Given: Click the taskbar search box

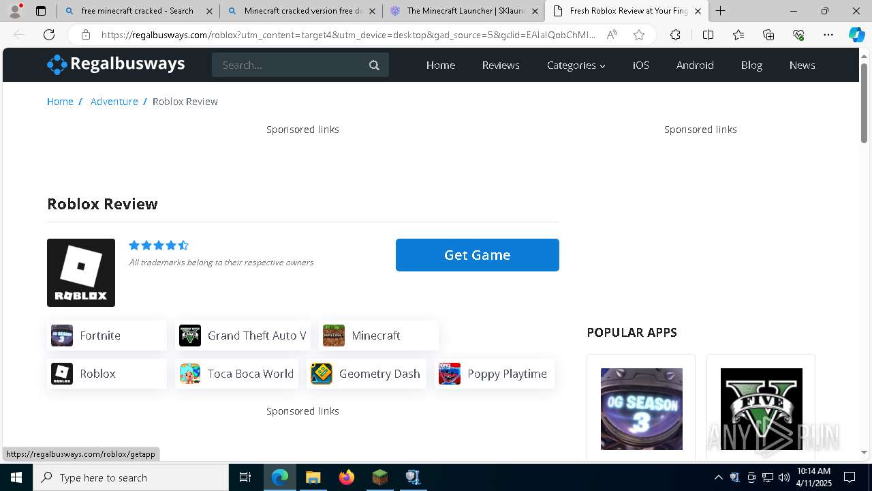Looking at the screenshot, I should (x=131, y=477).
